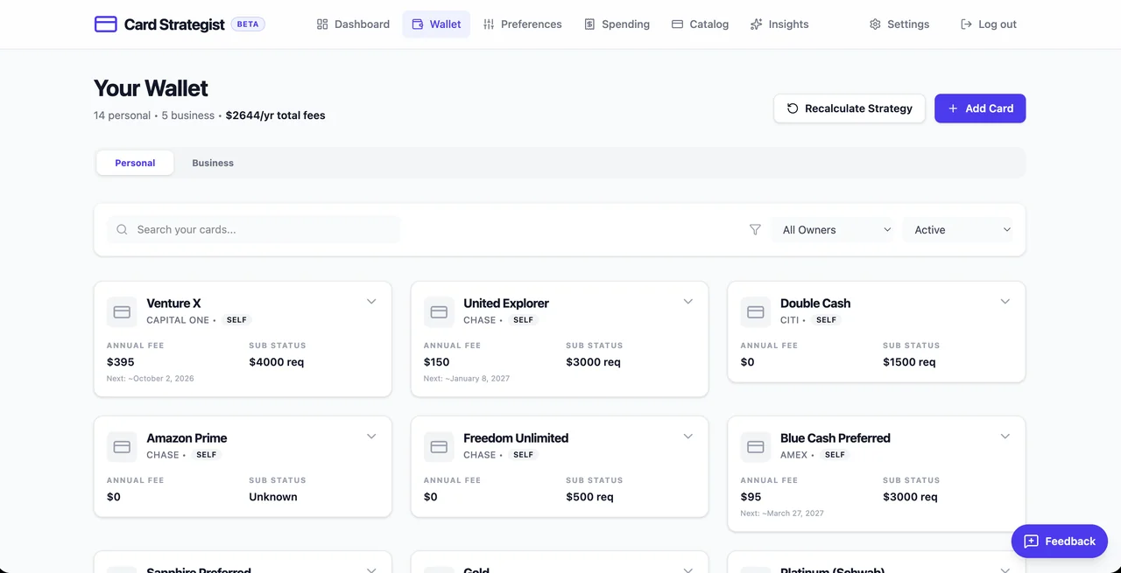The image size is (1121, 573).
Task: Click the filter funnel icon
Action: coord(755,230)
